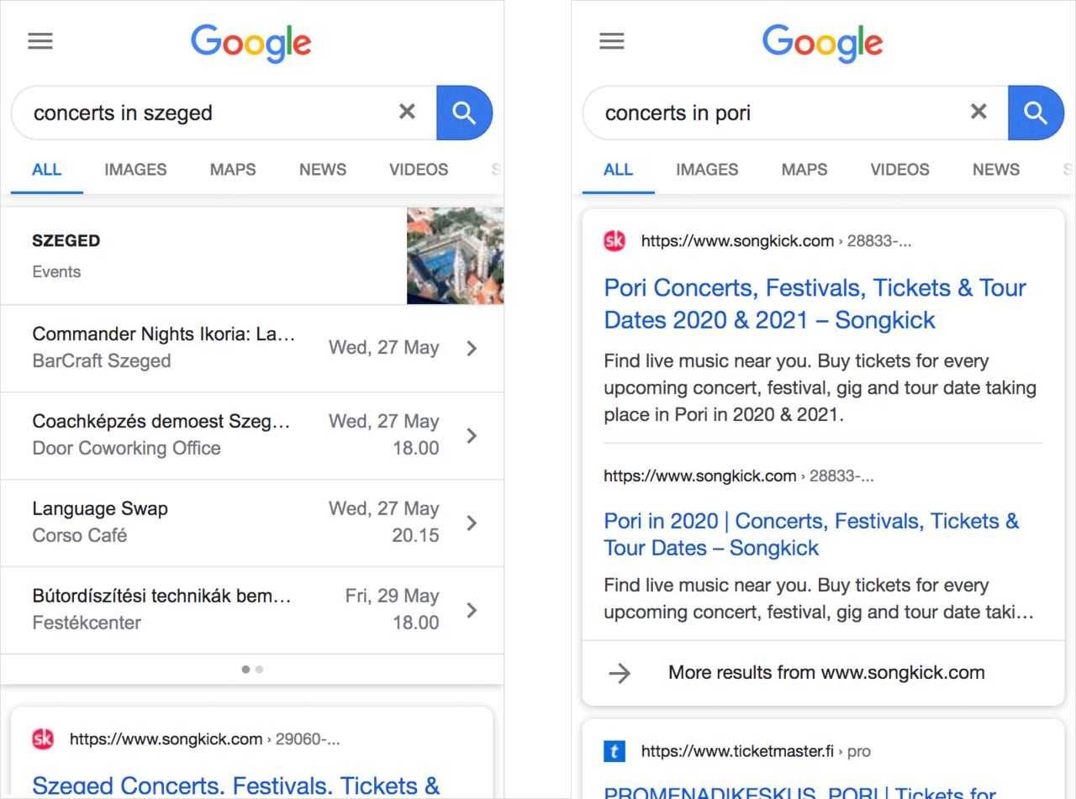
Task: Clear the 'concerts in szeged' search text
Action: [407, 112]
